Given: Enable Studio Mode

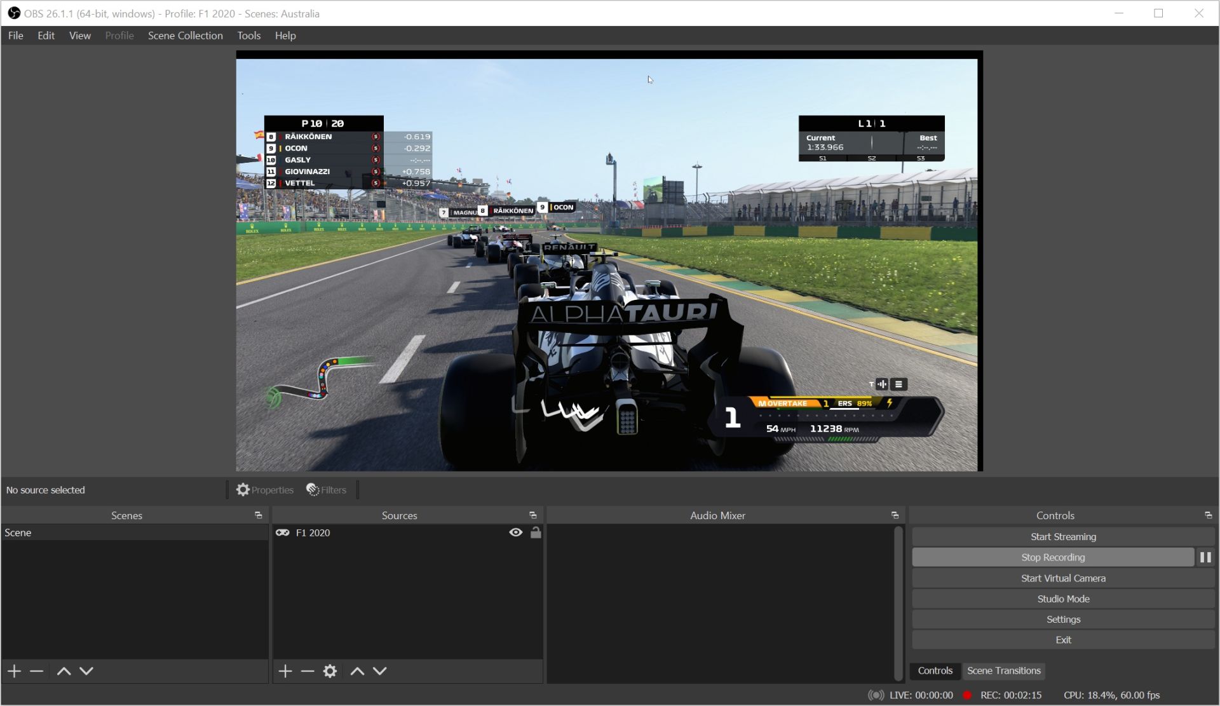Looking at the screenshot, I should 1063,599.
